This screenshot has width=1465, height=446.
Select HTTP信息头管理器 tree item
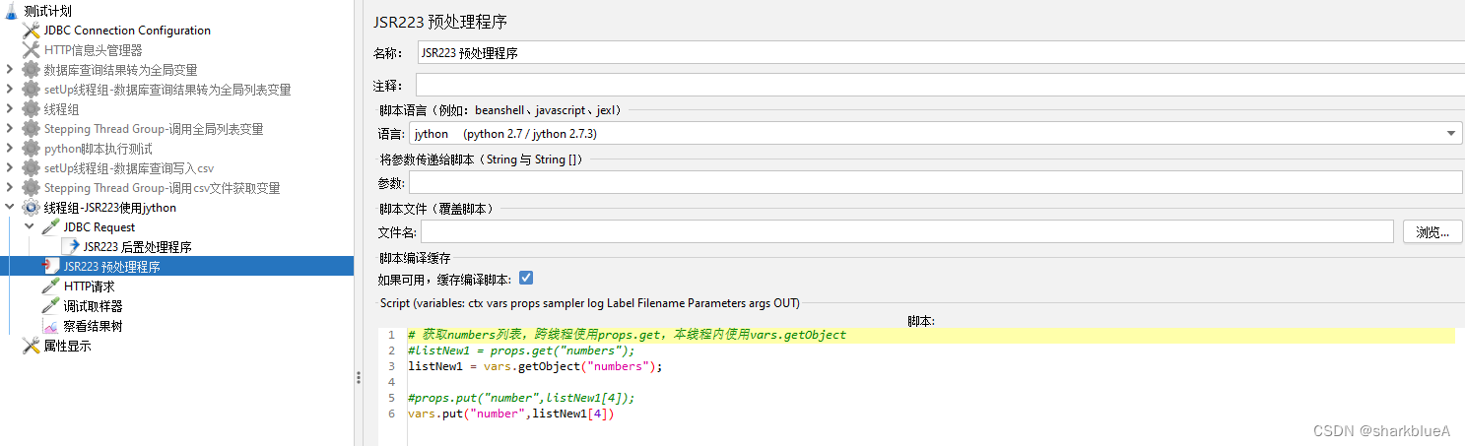(x=94, y=49)
